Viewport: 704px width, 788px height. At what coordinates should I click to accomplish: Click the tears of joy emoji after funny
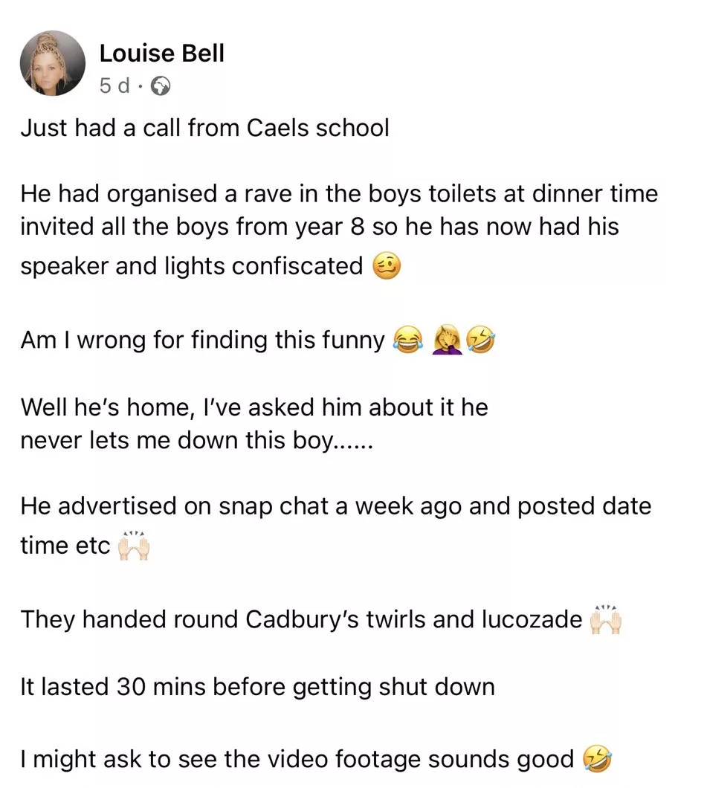[405, 340]
